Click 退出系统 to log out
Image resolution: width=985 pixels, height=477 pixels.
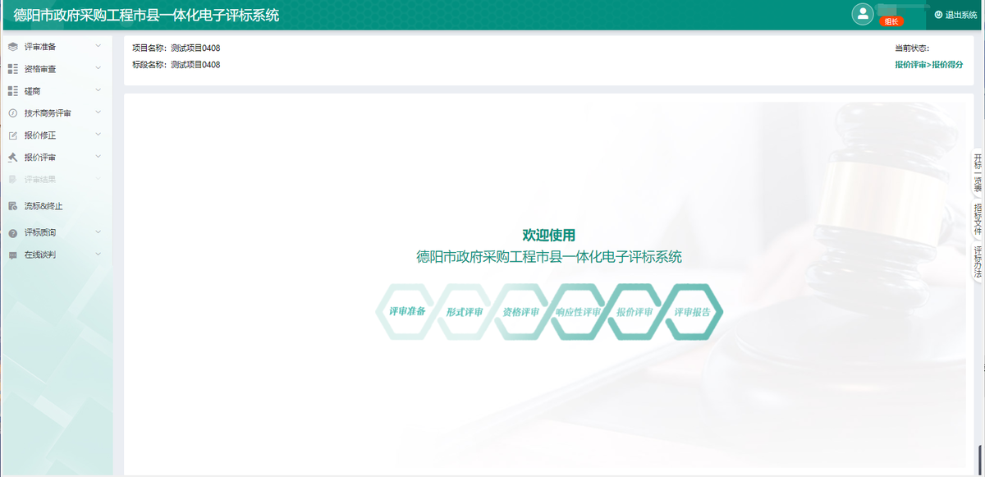(x=956, y=15)
